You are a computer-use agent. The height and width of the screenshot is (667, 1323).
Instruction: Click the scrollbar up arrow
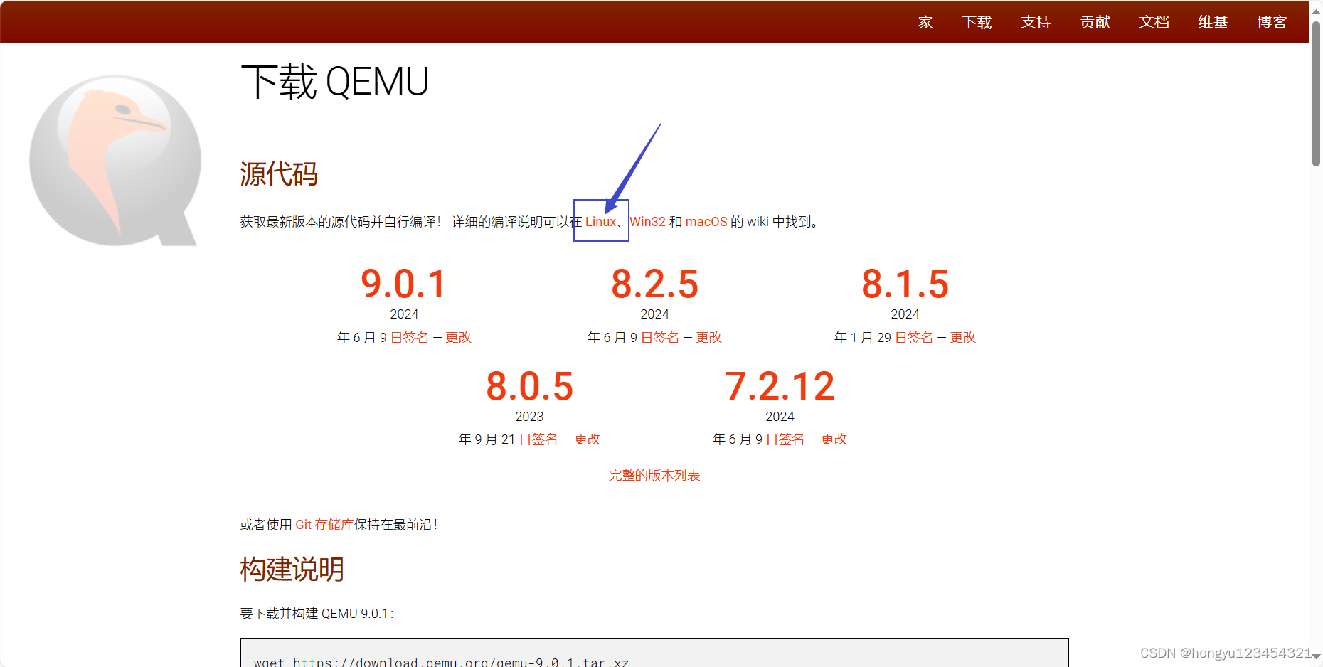click(1316, 10)
